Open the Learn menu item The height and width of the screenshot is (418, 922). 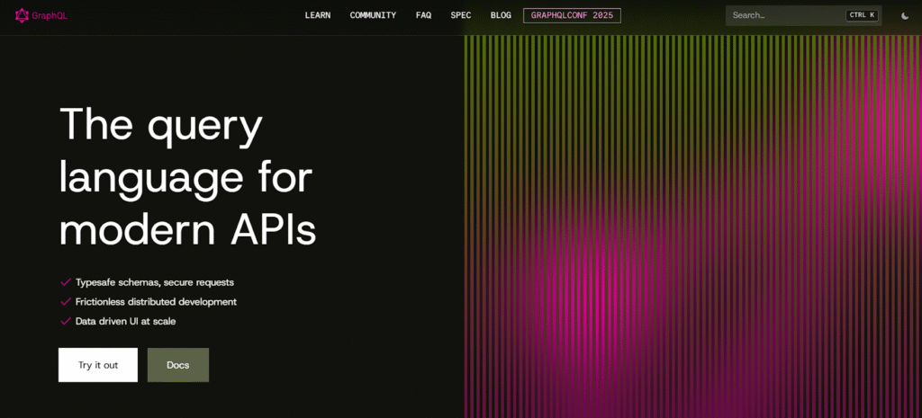click(x=318, y=15)
